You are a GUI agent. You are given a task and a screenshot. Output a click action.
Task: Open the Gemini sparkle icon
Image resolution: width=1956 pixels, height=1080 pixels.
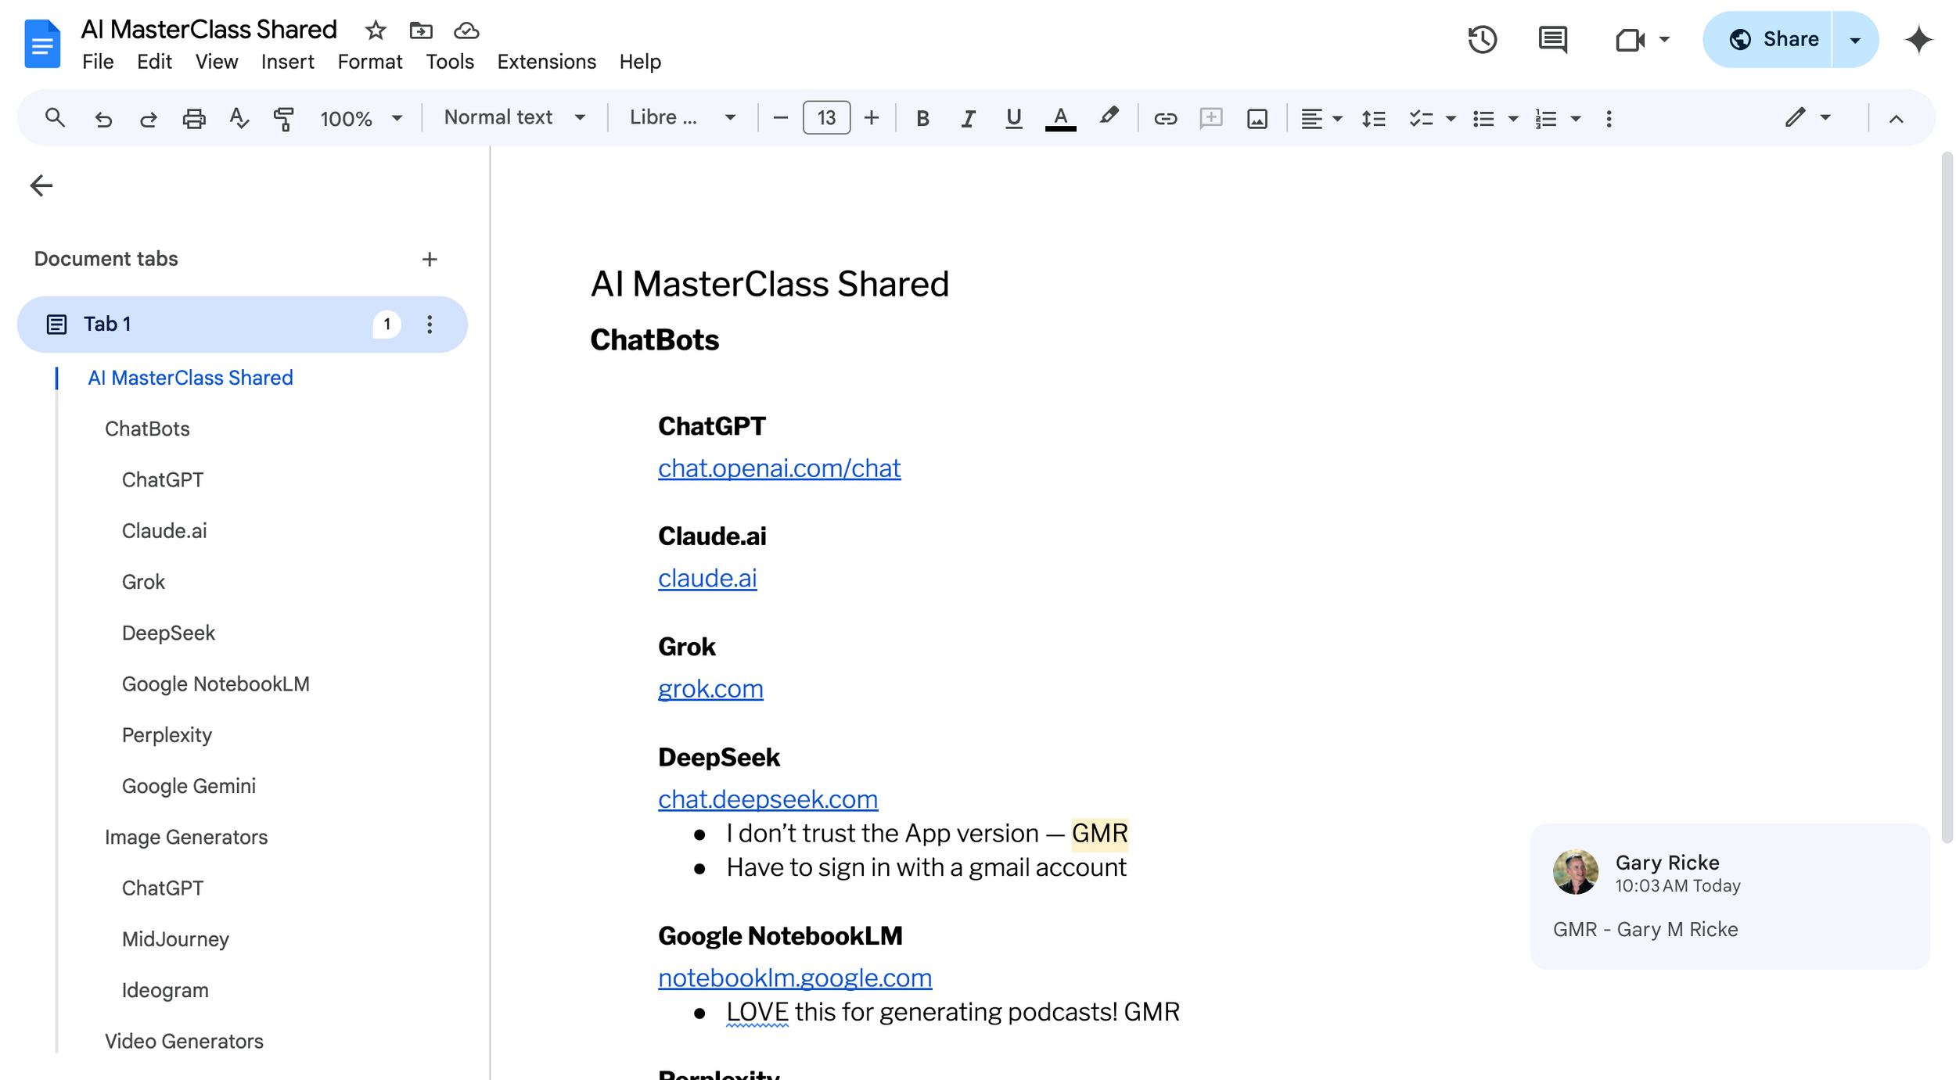[1918, 39]
